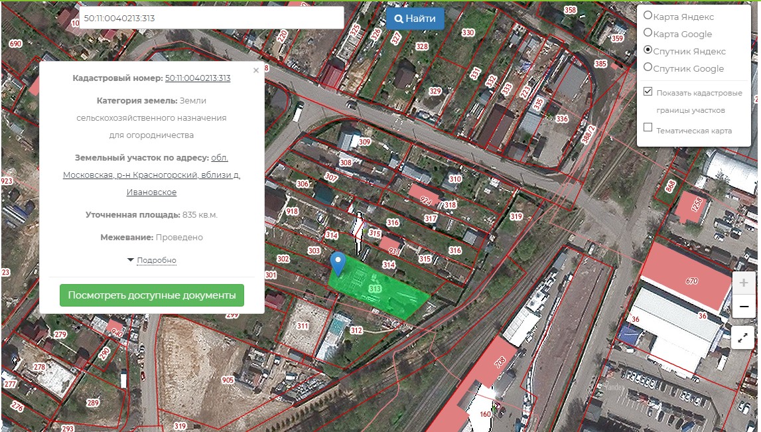Expand the Подробно details section

pos(156,260)
